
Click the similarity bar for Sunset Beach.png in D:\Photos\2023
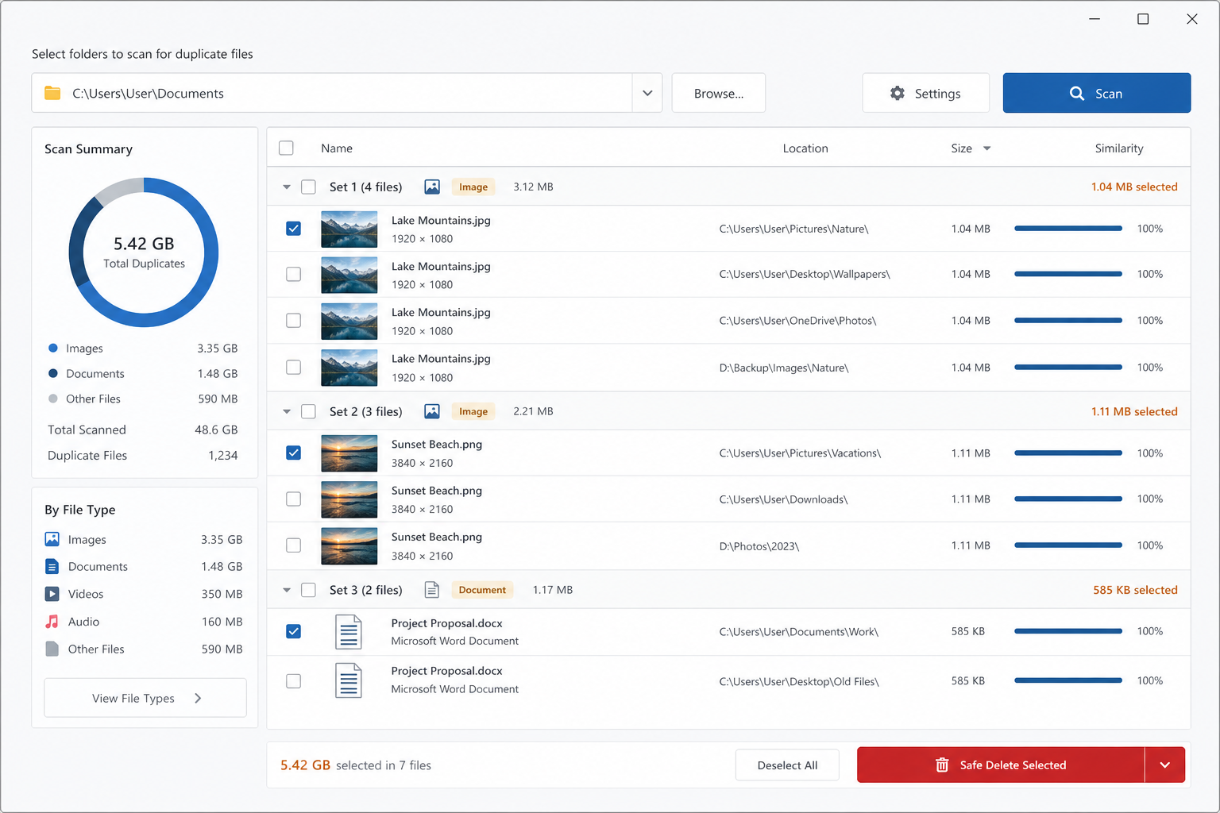(1068, 545)
